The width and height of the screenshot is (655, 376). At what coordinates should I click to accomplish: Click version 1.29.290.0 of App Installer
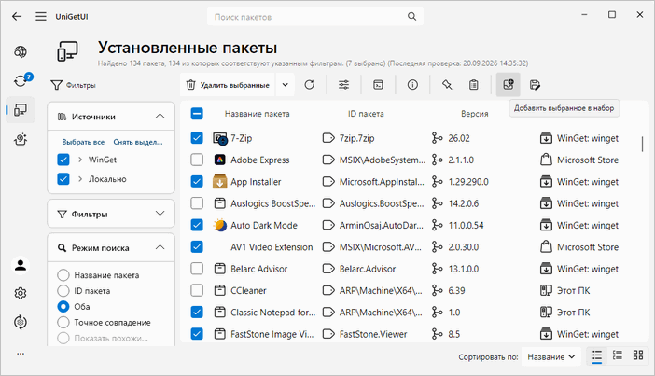468,182
